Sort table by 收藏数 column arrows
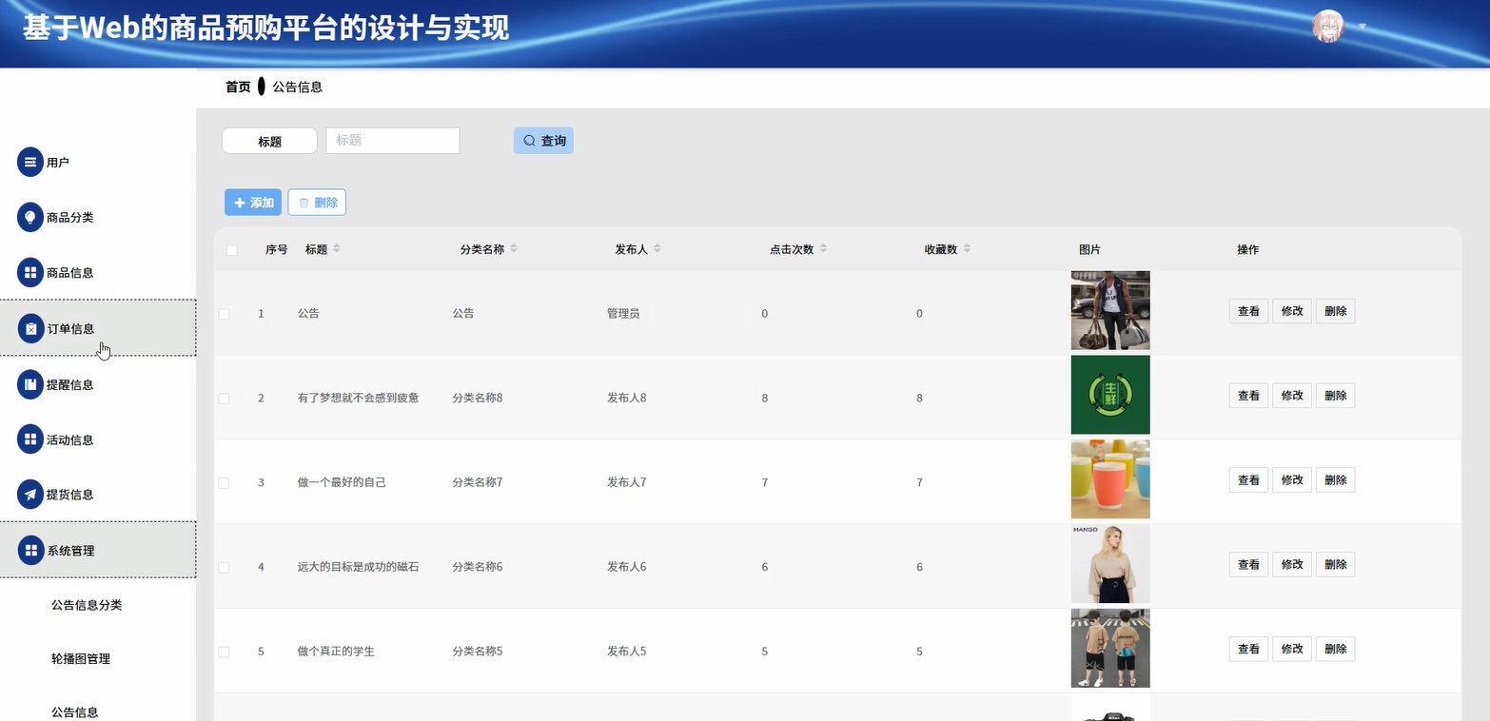Viewport: 1490px width, 721px height. (967, 248)
